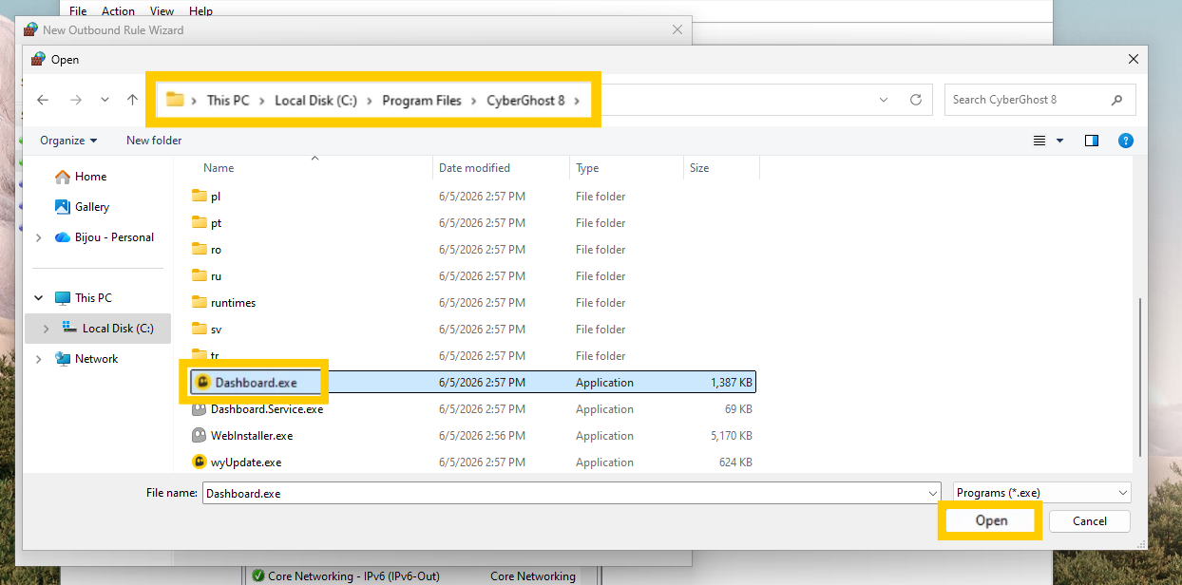The width and height of the screenshot is (1182, 585).
Task: Click the Forward navigation arrow
Action: click(x=76, y=100)
